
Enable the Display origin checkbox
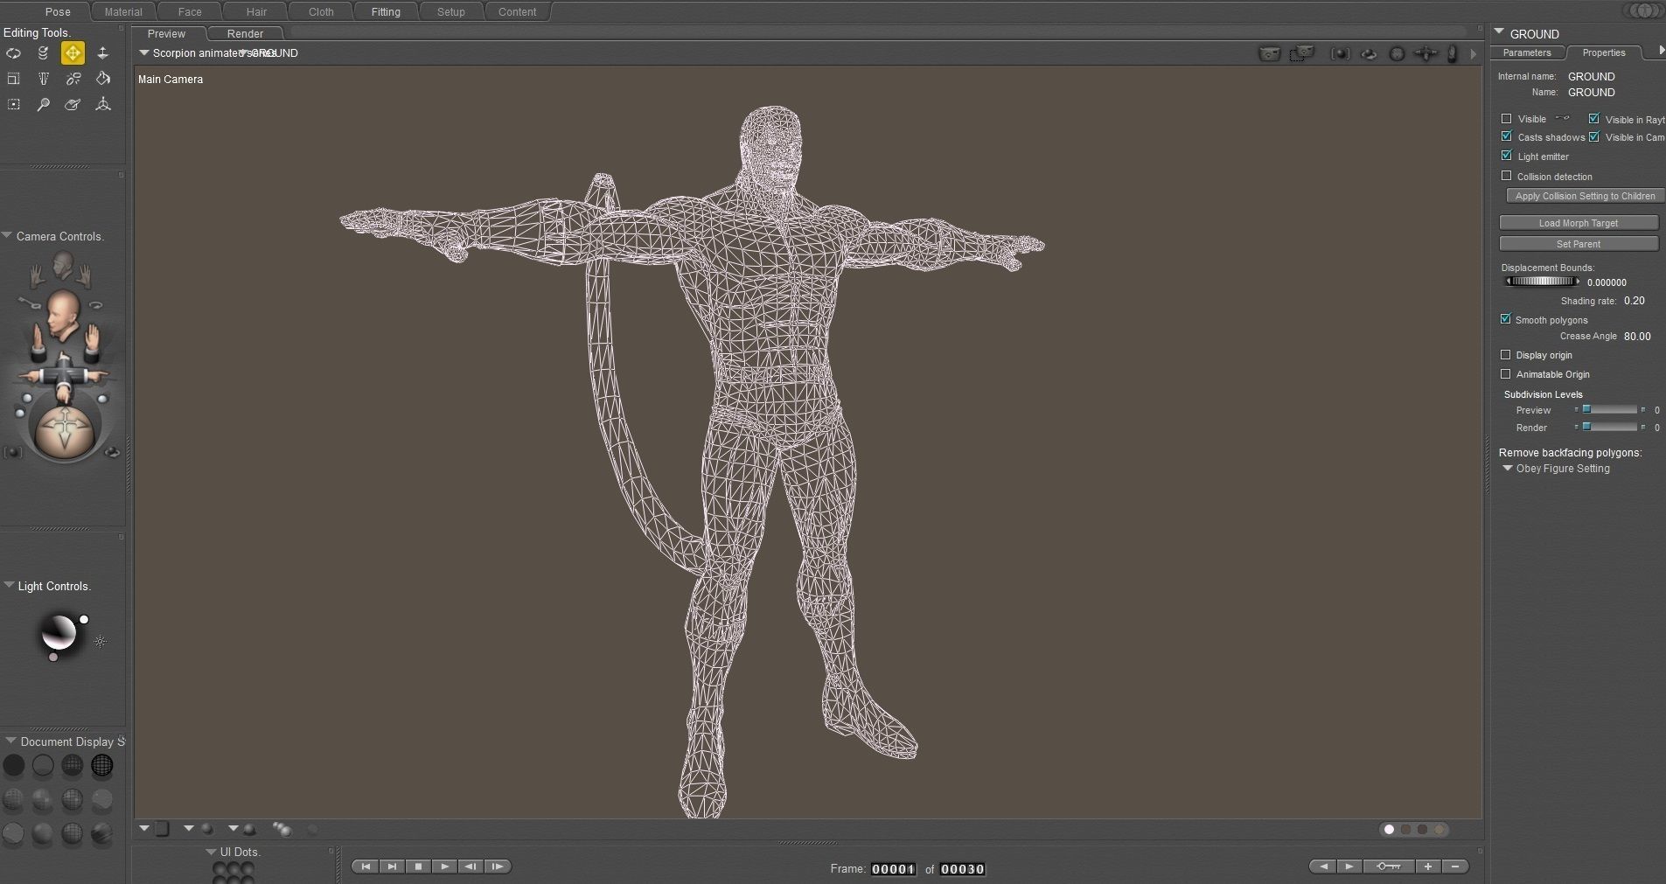point(1505,355)
